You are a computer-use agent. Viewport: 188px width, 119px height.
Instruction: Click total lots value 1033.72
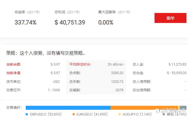[117, 82]
